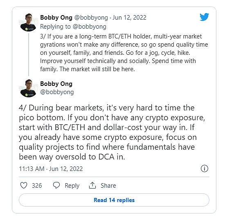Open @bobbyong handle in top tweet header
The image size is (227, 220).
91,18
